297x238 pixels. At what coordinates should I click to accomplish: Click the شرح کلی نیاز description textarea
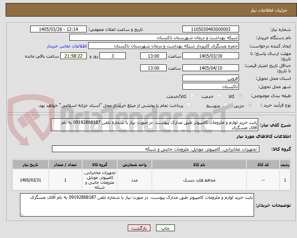155,125
